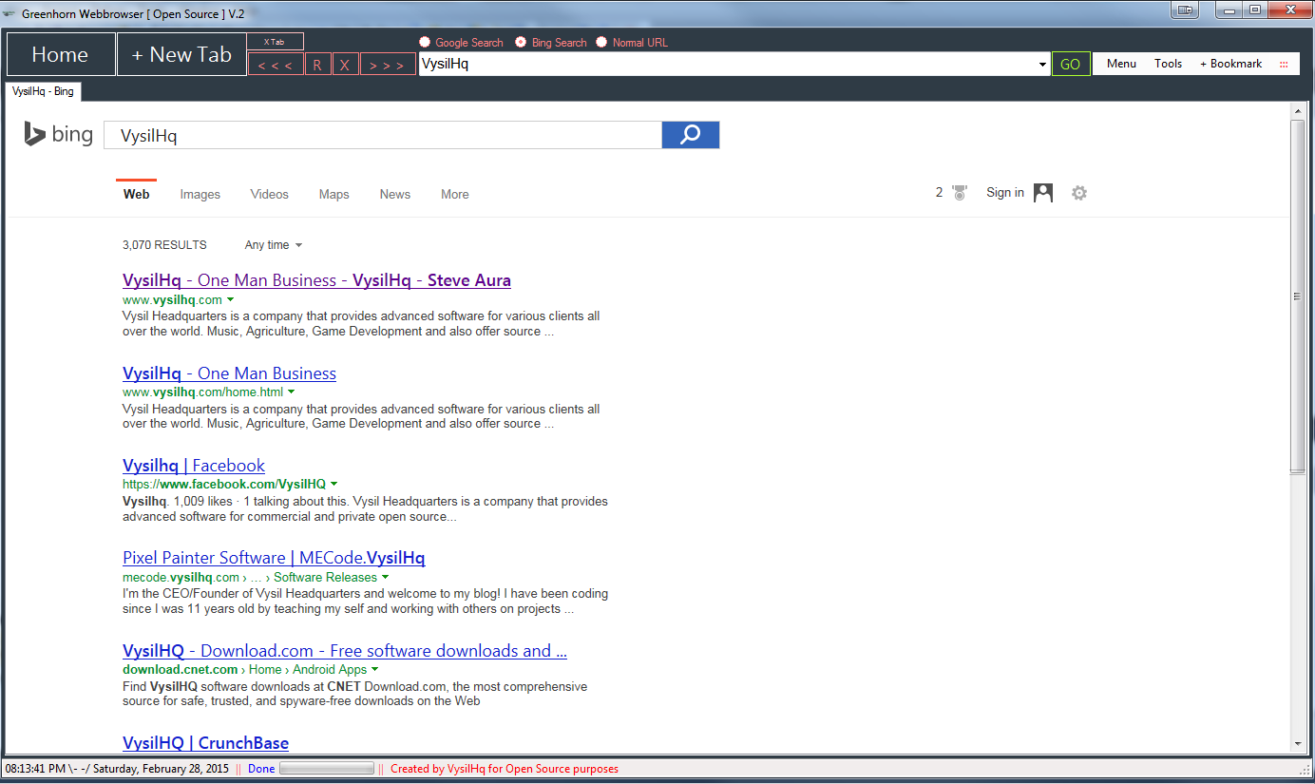This screenshot has height=784, width=1315.
Task: Open the browser Menu
Action: tap(1120, 63)
